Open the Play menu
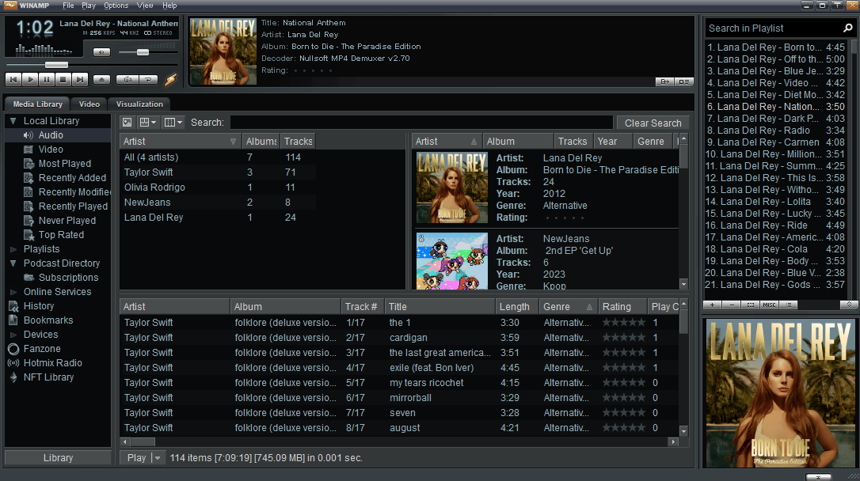860x481 pixels. [89, 6]
